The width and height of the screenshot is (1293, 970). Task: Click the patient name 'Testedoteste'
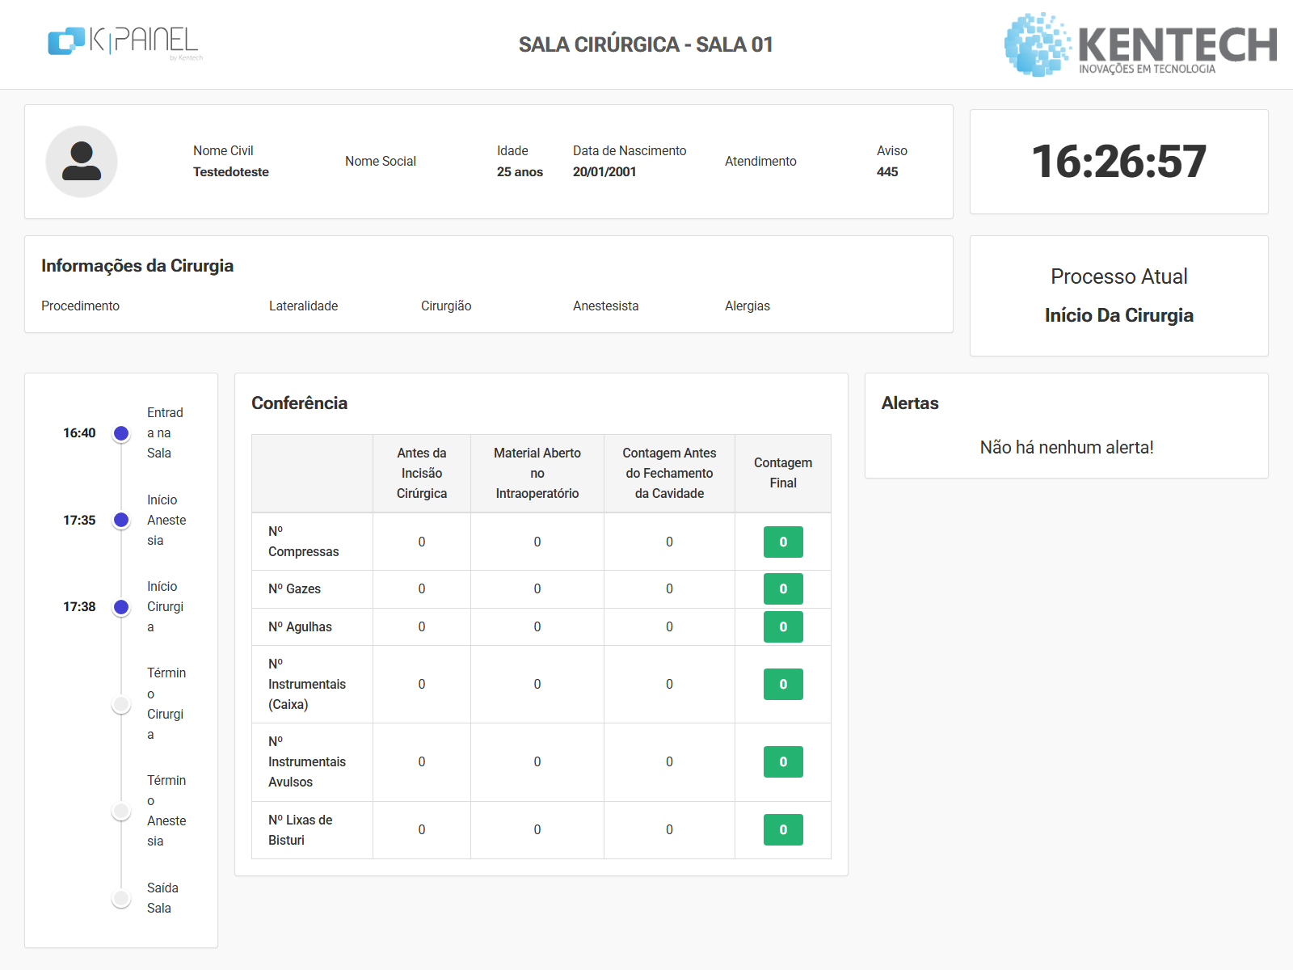coord(231,171)
